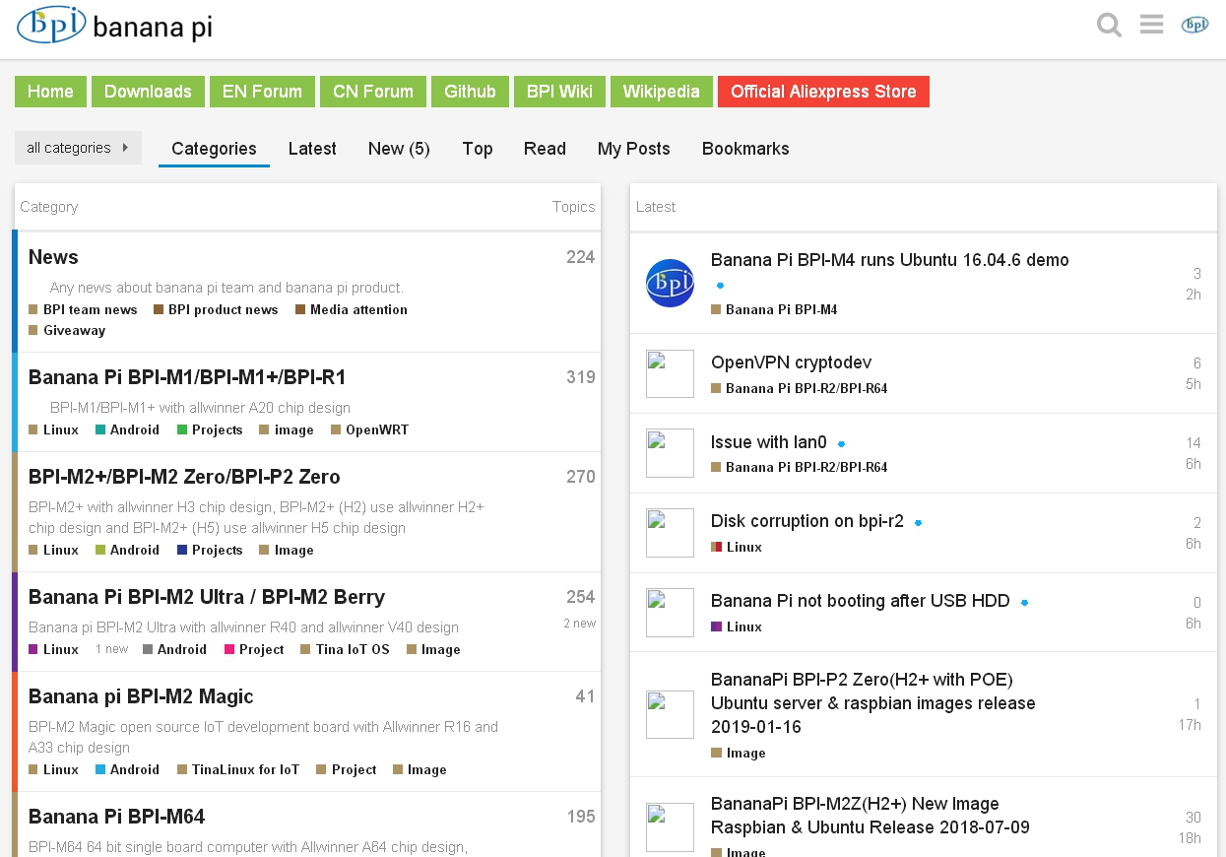Click Linux tag under Disk corruption topic
This screenshot has width=1226, height=857.
[737, 547]
